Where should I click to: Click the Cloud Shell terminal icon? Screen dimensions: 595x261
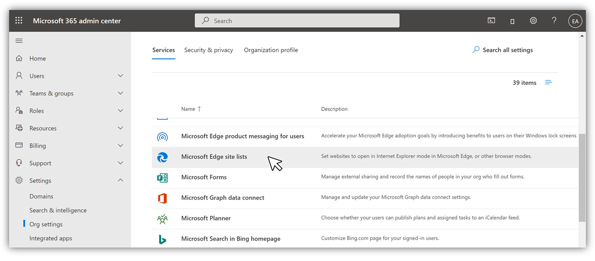(x=491, y=20)
